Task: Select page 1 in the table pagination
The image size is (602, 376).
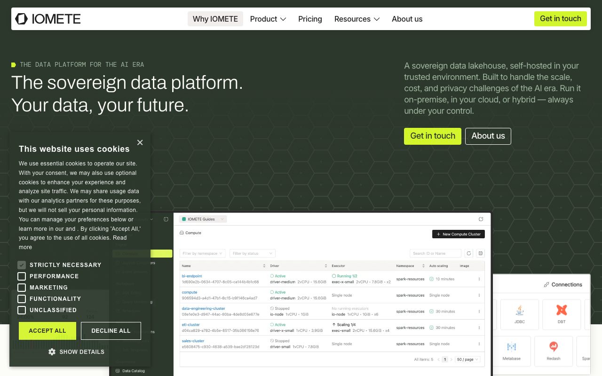Action: [445, 360]
